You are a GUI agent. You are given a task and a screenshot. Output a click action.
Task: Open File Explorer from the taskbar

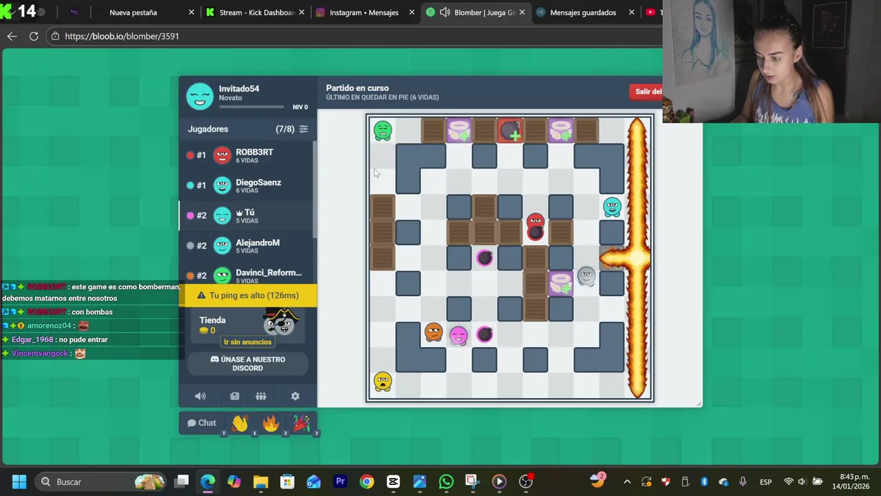(261, 482)
